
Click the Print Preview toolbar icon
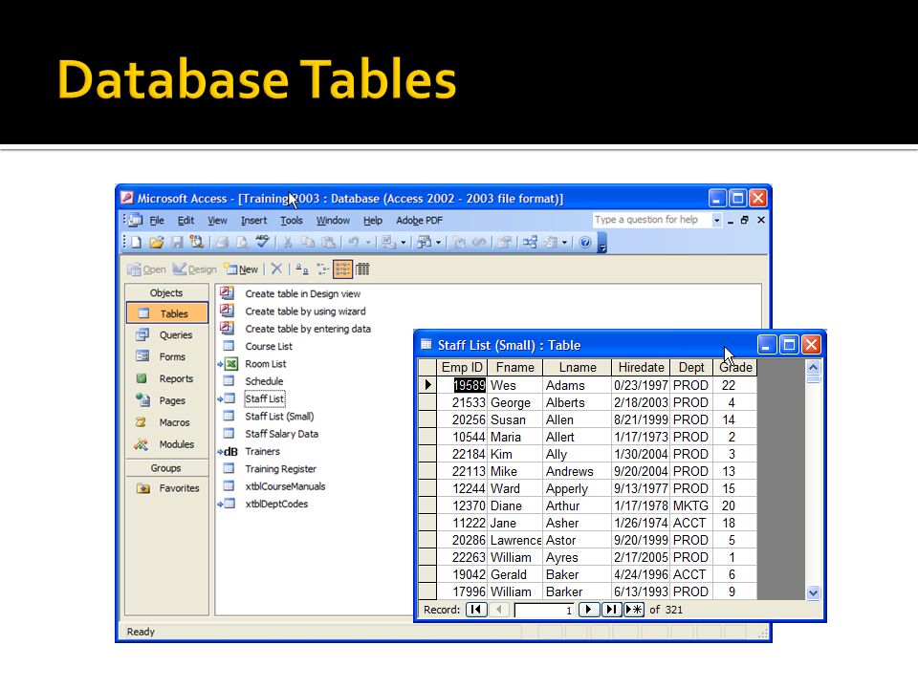click(x=242, y=242)
